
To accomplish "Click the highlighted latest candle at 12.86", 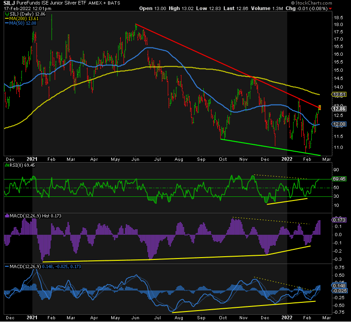I will coord(320,108).
